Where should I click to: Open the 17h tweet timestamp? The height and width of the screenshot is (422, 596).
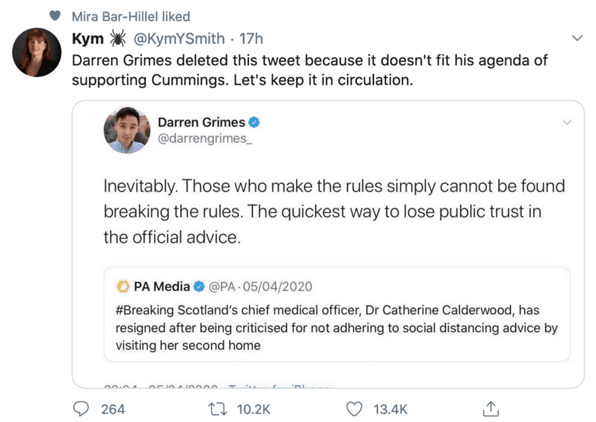250,39
